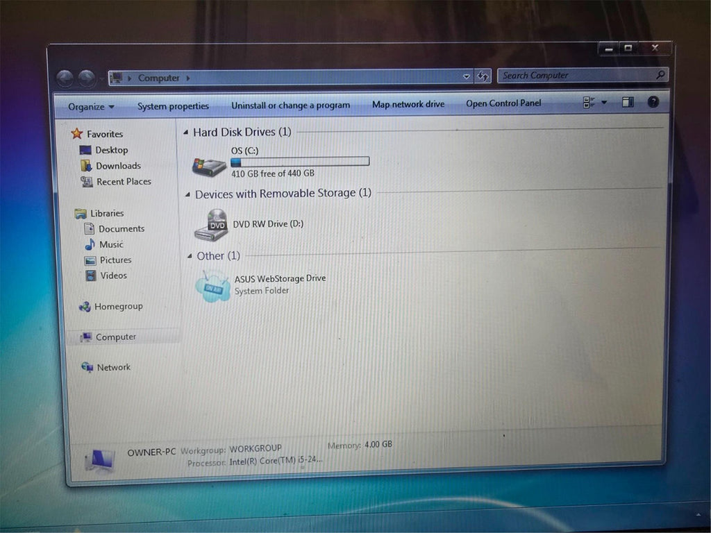Open Network from the navigation pane
Screen dimensions: 711x533
[x=113, y=367]
